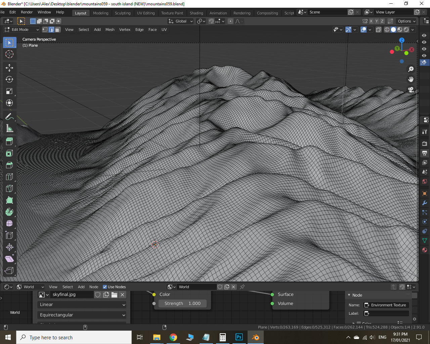Viewport: 430px width, 344px height.
Task: Open the Edit Mode dropdown
Action: pos(21,30)
